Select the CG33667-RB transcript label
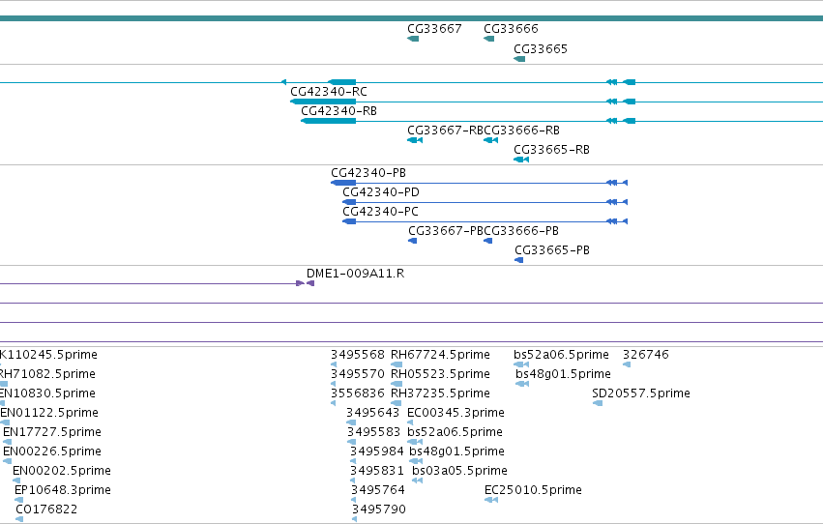 [x=445, y=131]
